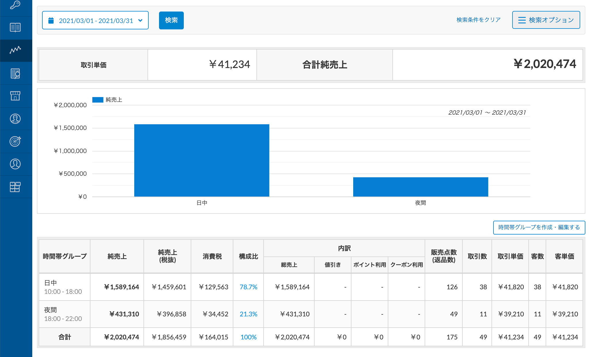Click the 合計純売上 summary label
This screenshot has width=590, height=357.
(x=325, y=65)
